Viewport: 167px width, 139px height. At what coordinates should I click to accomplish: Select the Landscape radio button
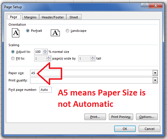[67, 31]
